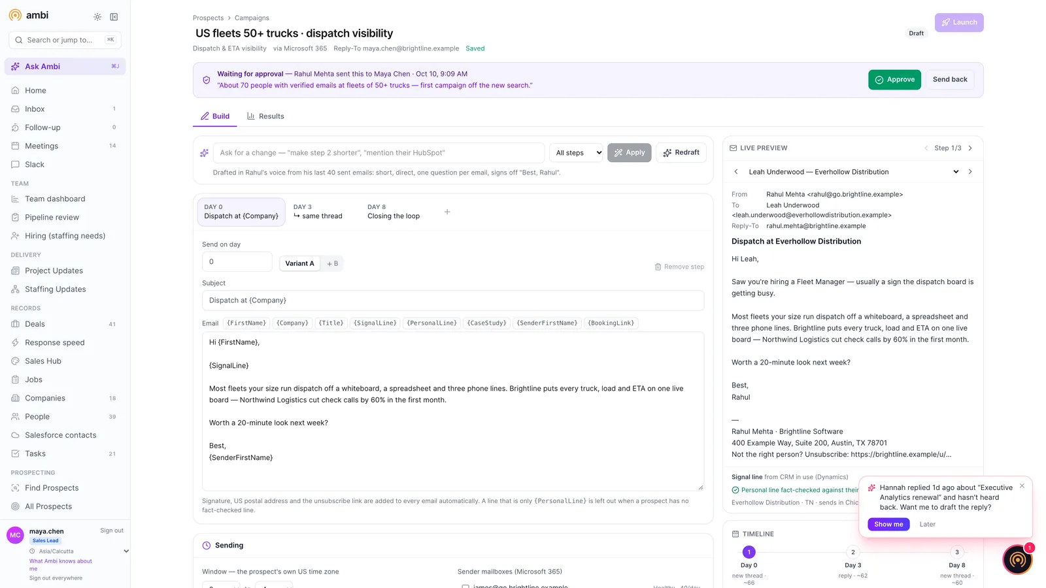Click the Redraft button
This screenshot has width=1046, height=588.
click(x=681, y=153)
